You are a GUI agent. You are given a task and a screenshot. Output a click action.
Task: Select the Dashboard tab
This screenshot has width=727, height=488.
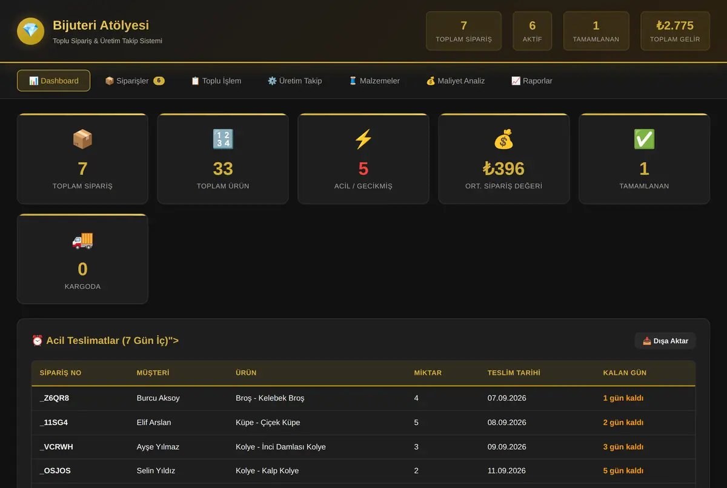[53, 81]
